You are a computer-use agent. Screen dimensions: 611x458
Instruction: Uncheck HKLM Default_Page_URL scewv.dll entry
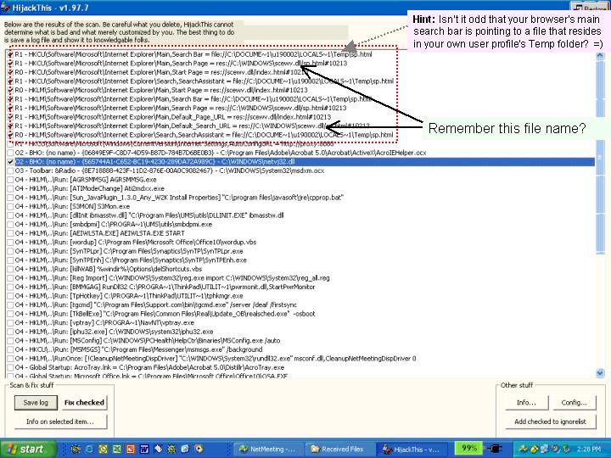10,117
